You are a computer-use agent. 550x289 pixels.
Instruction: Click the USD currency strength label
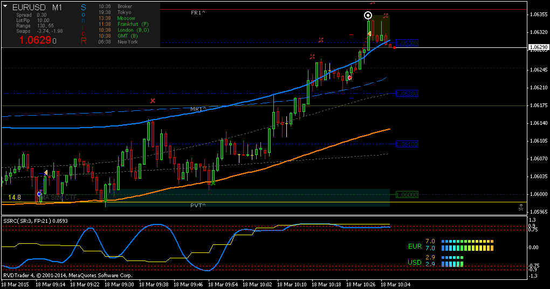tap(415, 262)
